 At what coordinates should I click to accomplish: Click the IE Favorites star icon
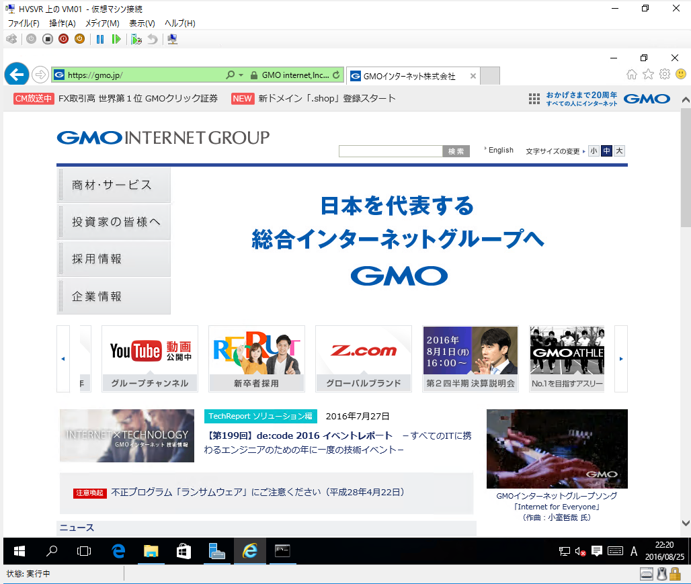coord(648,74)
